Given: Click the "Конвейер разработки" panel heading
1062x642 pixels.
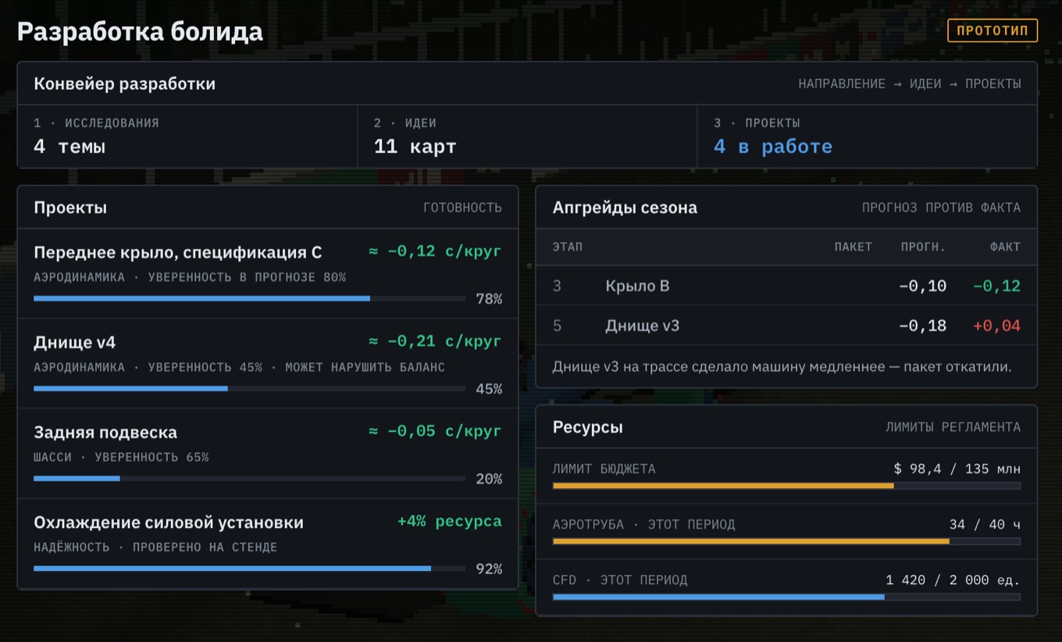Looking at the screenshot, I should click(x=125, y=84).
